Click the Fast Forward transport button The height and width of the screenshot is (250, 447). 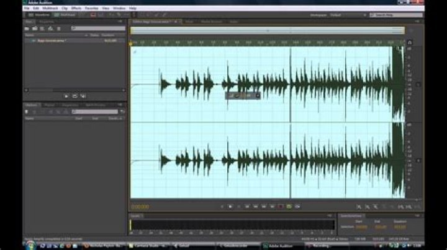[264, 207]
